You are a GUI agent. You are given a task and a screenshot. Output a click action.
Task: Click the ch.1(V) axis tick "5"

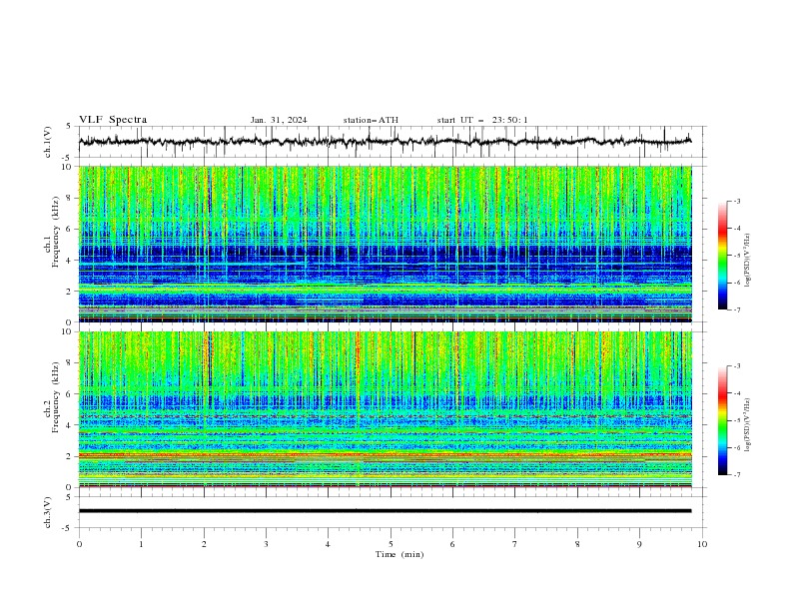coord(69,126)
